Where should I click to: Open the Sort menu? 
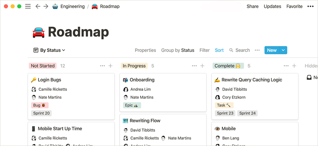219,50
